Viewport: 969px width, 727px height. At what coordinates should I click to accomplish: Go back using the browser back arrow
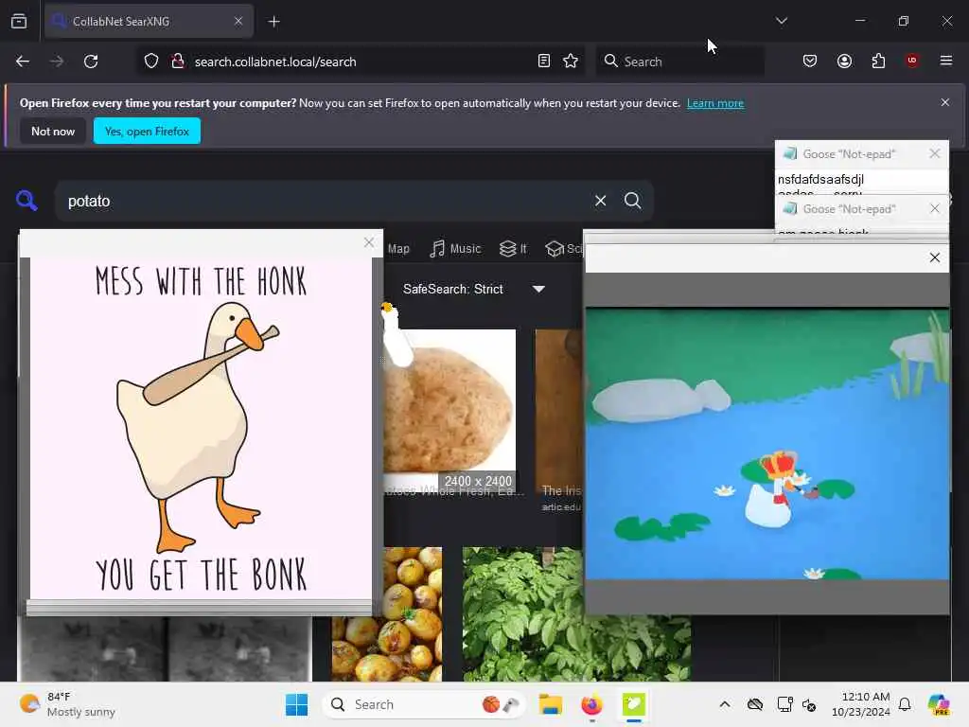tap(23, 62)
